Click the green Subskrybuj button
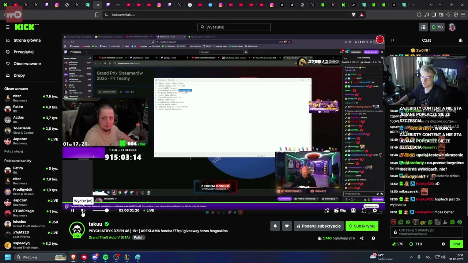 coord(362,226)
